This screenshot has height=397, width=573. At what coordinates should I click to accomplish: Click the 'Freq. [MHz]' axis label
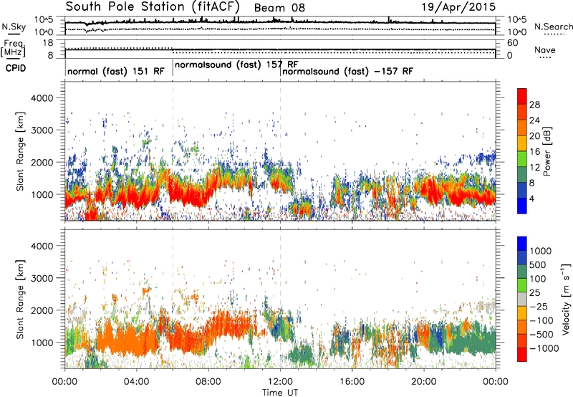tap(13, 49)
